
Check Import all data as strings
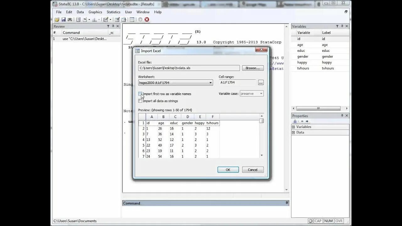point(140,101)
